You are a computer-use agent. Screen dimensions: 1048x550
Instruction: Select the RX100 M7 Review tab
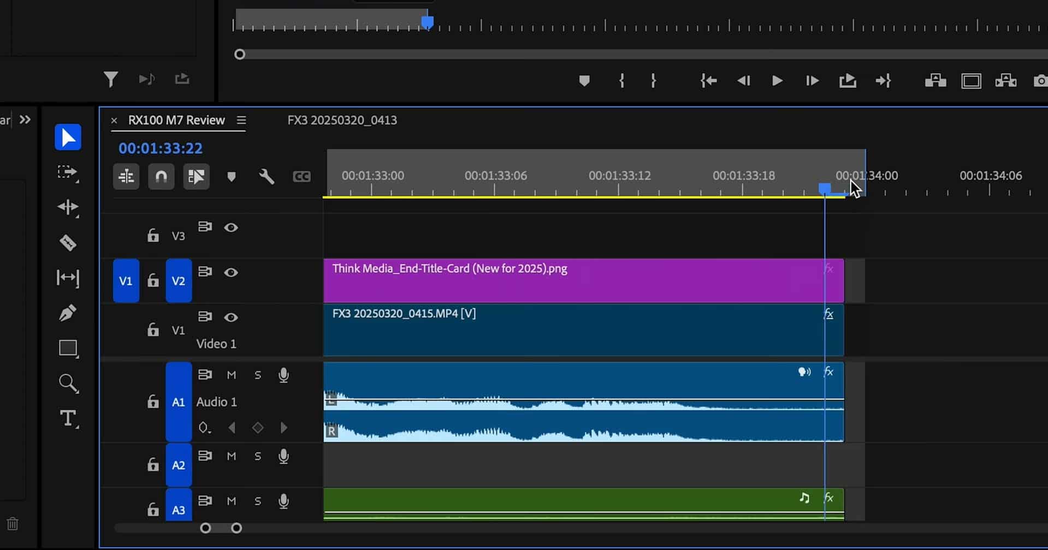177,120
